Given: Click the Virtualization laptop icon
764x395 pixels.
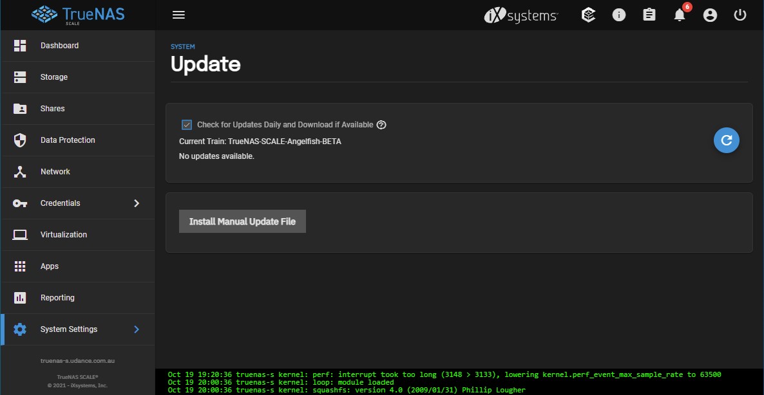Looking at the screenshot, I should (x=20, y=235).
